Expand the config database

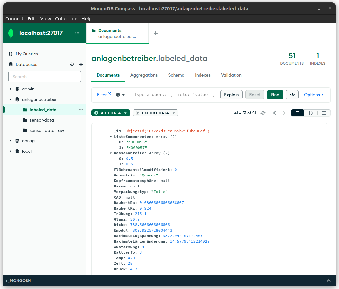tap(10, 141)
